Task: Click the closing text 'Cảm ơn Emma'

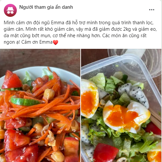Action: pyautogui.click(x=37, y=42)
